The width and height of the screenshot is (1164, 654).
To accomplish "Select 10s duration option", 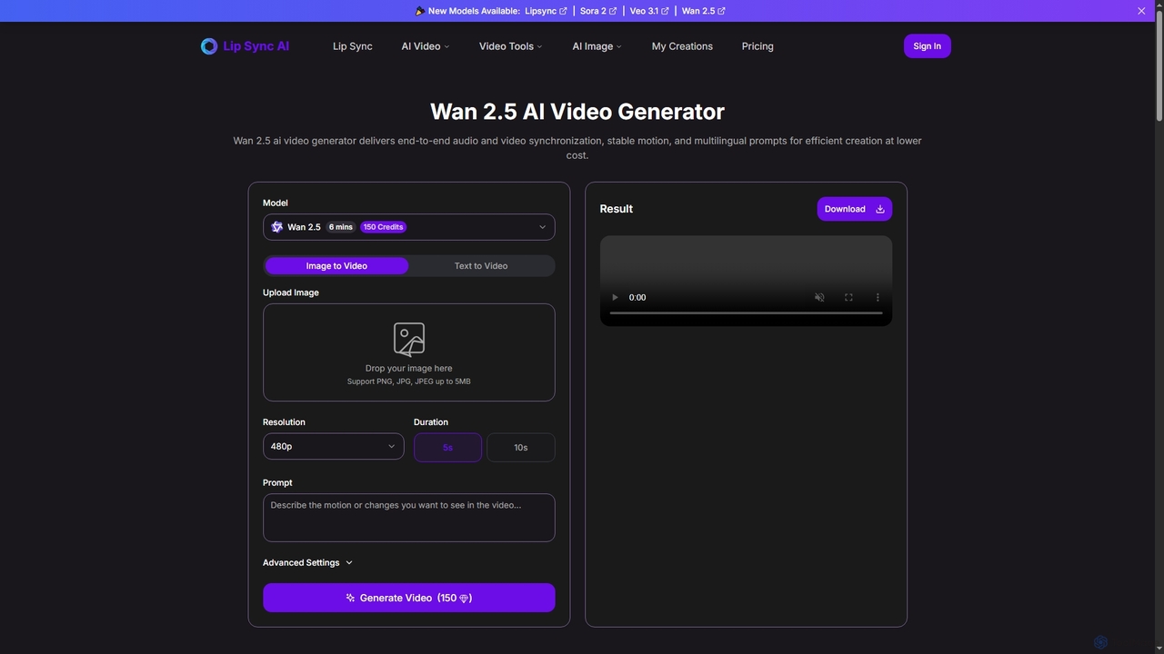I will (x=521, y=448).
